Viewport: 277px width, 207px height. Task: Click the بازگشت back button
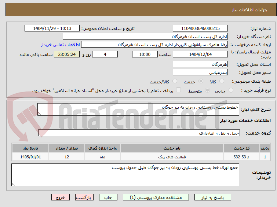(x=84, y=197)
